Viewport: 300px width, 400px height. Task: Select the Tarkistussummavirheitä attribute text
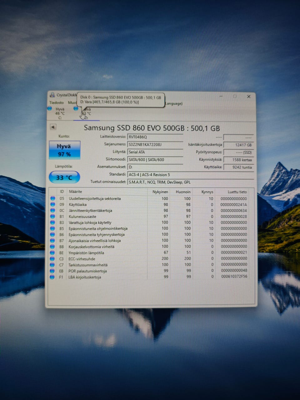tap(88, 265)
